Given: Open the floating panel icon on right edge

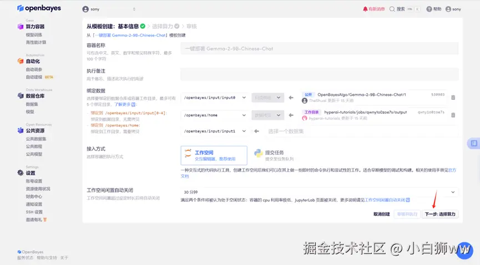Looking at the screenshot, I should (474, 143).
